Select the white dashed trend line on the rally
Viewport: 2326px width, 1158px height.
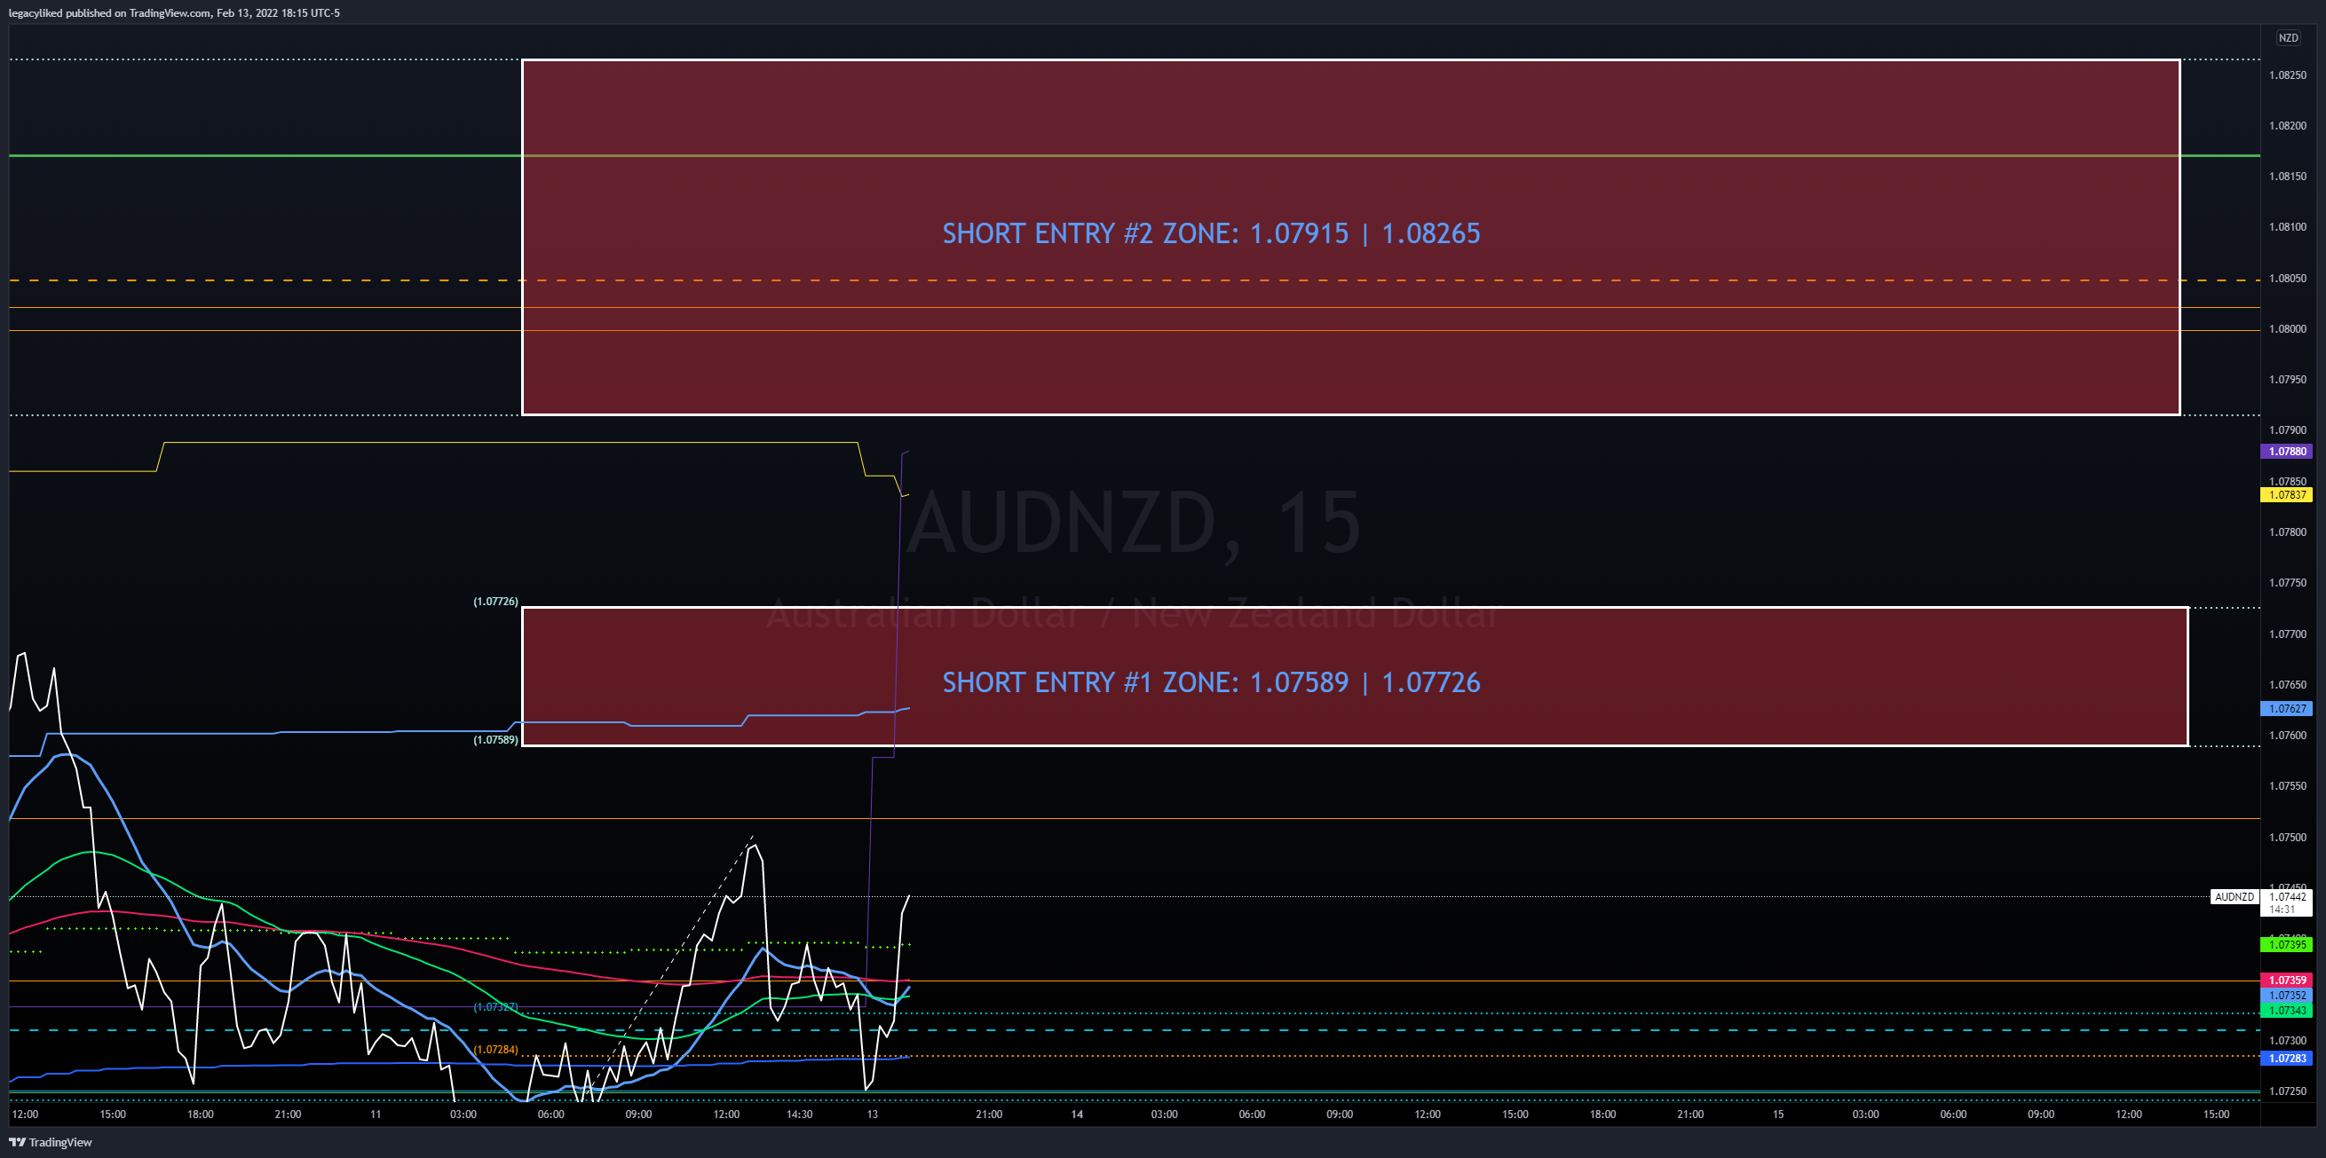[673, 965]
